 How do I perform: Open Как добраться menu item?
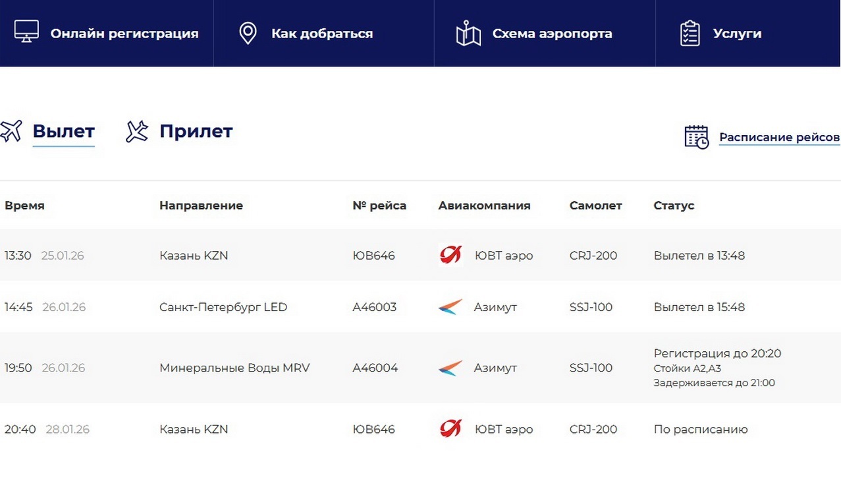coord(322,34)
